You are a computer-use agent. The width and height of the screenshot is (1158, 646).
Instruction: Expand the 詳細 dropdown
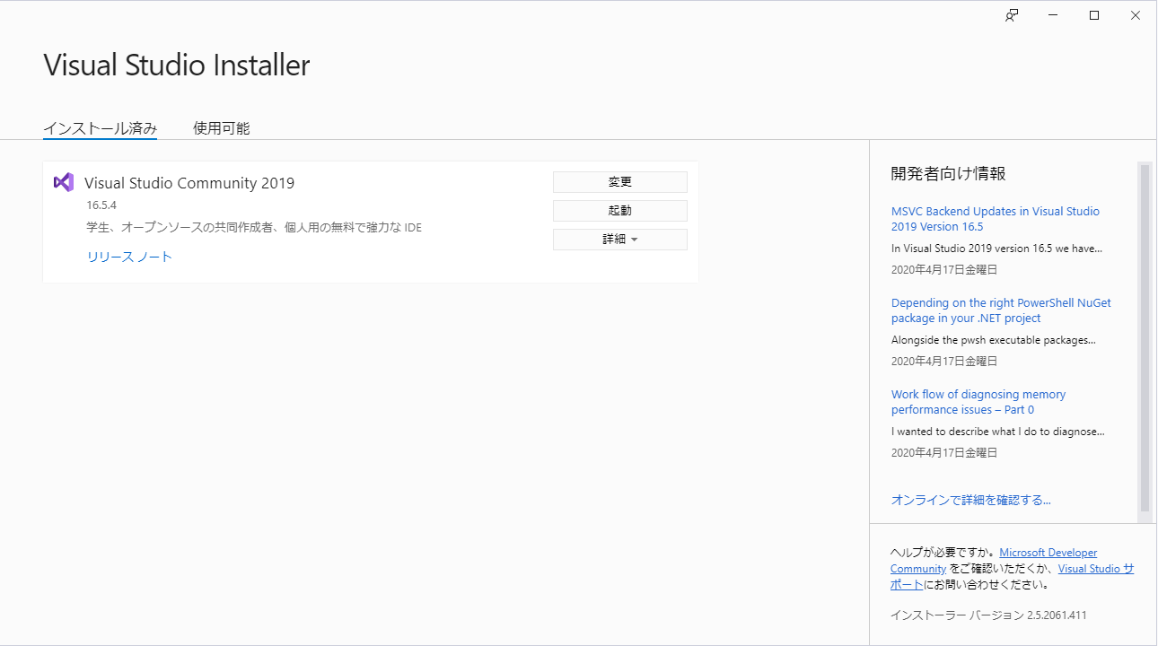pyautogui.click(x=620, y=240)
